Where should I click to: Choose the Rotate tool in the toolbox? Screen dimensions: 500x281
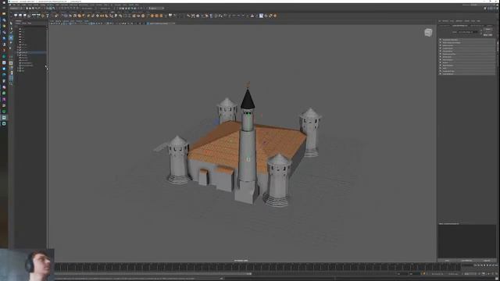11,43
